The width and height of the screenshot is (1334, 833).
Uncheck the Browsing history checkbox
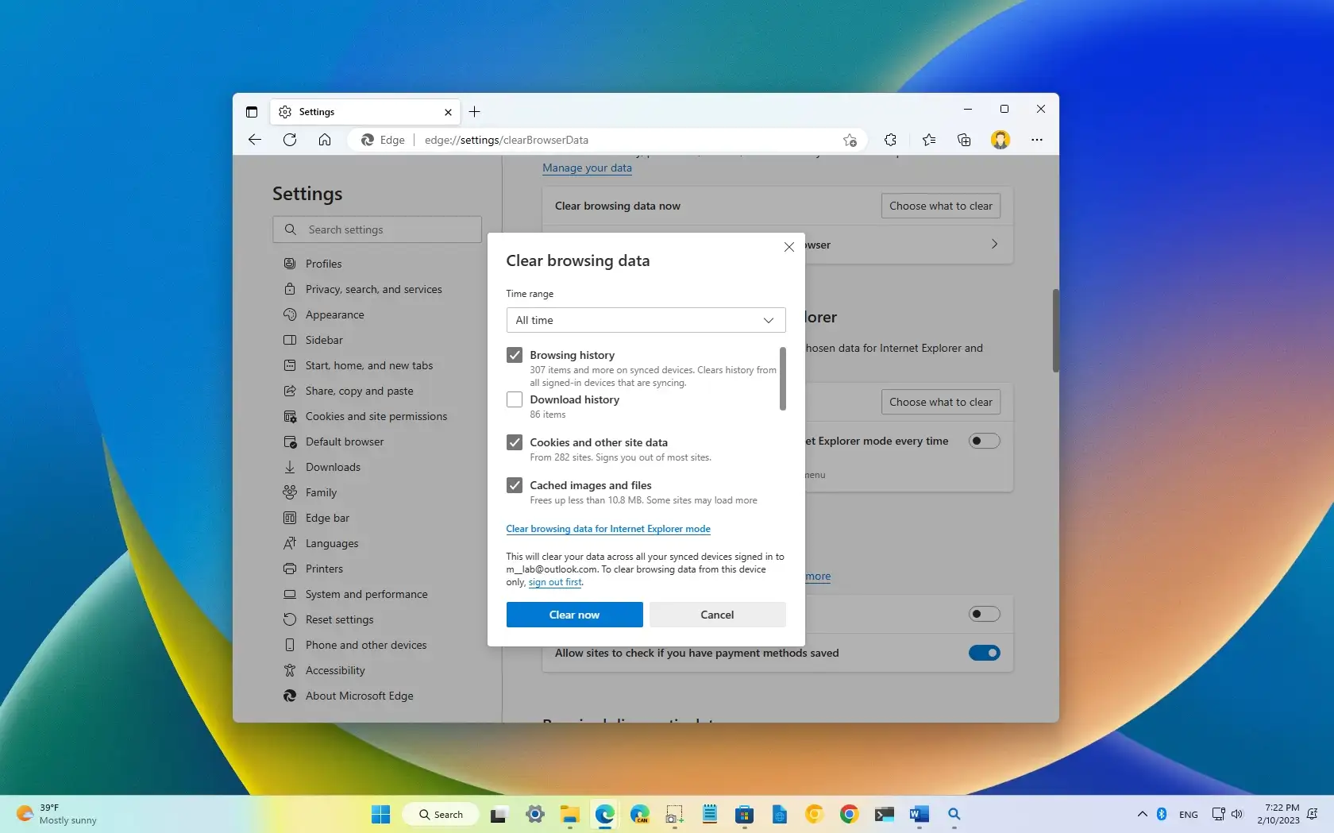(x=515, y=355)
